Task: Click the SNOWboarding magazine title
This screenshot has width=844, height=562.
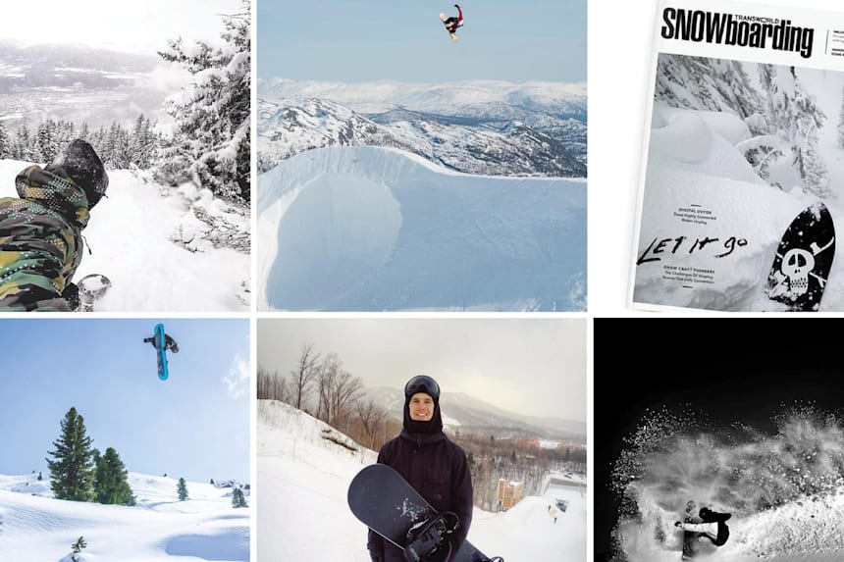Action: click(x=737, y=30)
